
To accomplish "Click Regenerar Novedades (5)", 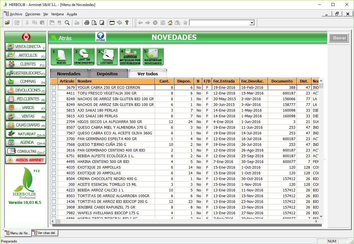I will 153,56.
